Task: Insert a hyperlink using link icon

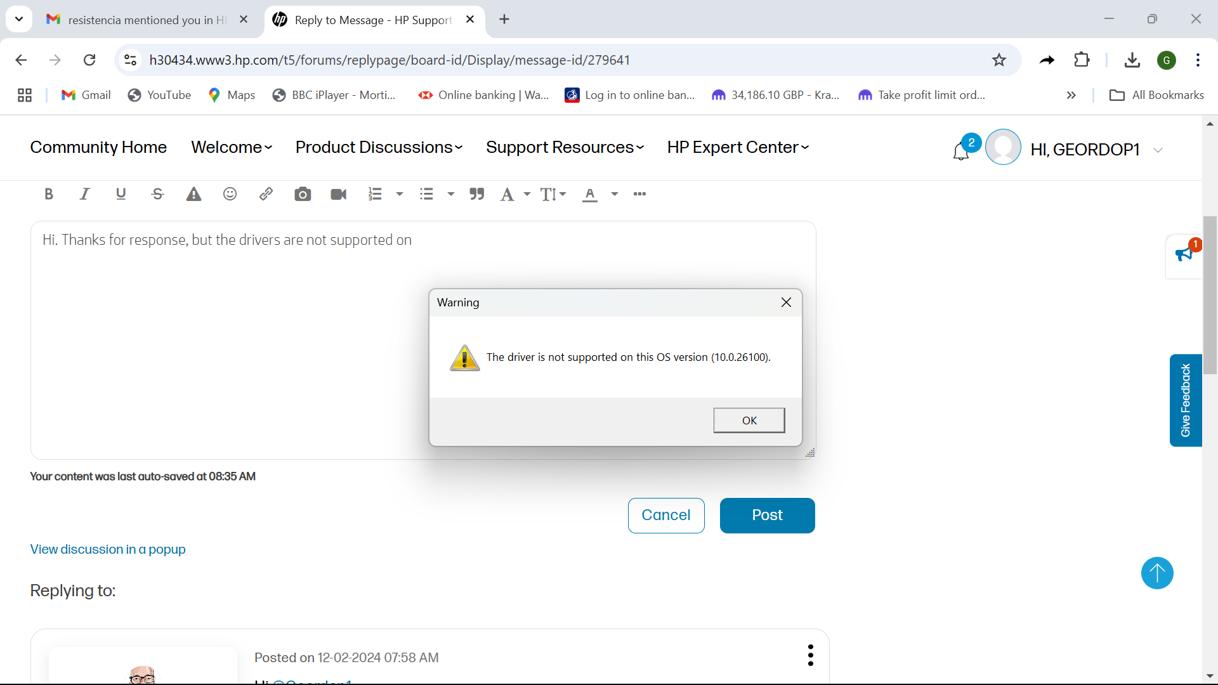Action: tap(266, 194)
